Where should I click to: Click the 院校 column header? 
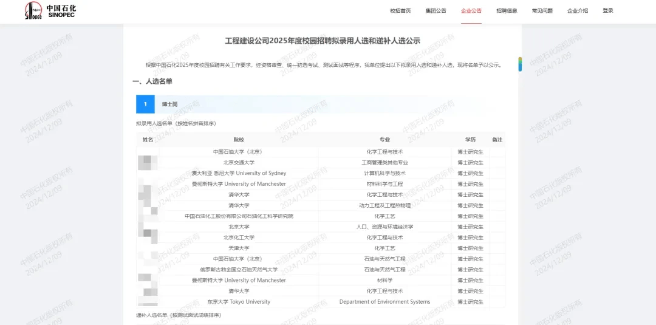point(239,140)
